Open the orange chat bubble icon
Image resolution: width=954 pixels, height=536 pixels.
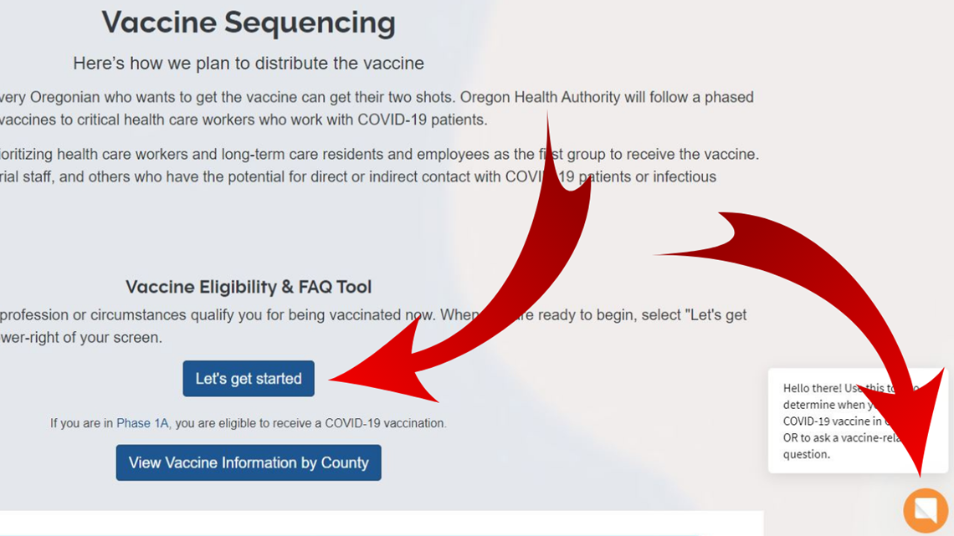click(x=926, y=510)
